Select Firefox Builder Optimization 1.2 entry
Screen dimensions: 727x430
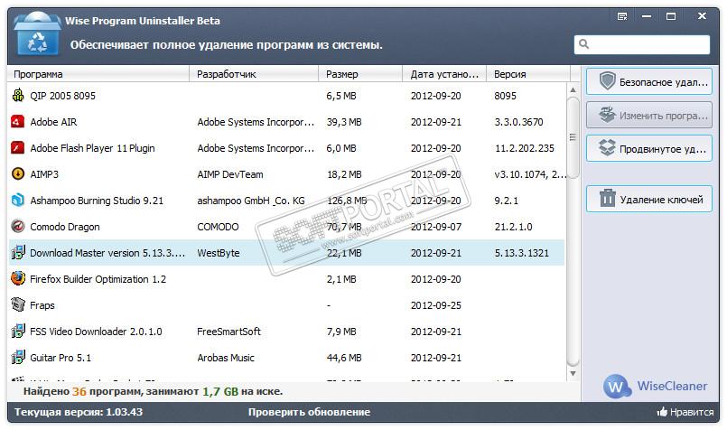[98, 279]
